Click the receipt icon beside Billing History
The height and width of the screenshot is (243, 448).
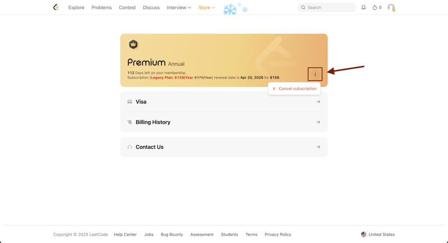pos(129,122)
